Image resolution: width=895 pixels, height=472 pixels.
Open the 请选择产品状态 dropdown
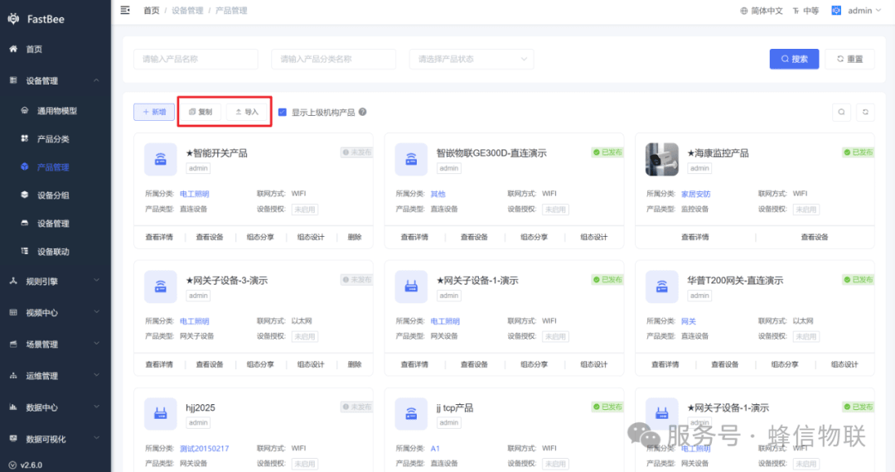472,59
